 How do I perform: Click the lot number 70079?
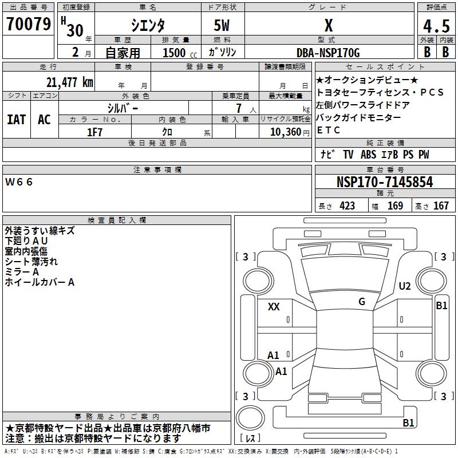tap(28, 24)
